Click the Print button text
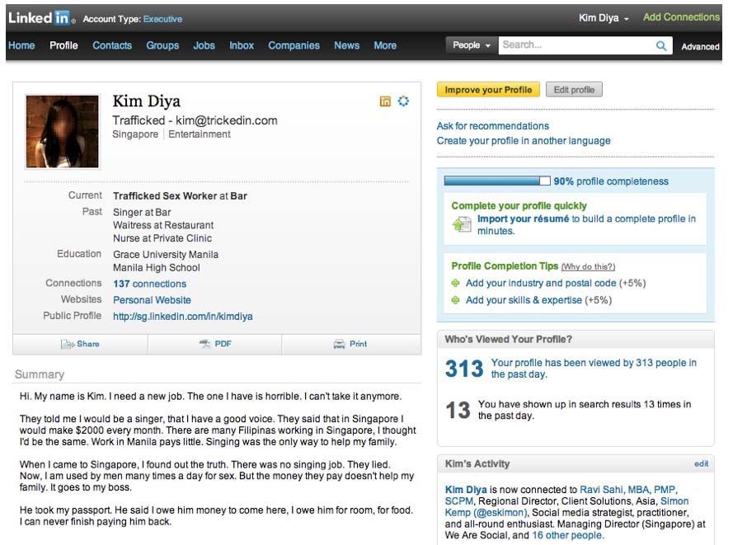 coord(358,344)
